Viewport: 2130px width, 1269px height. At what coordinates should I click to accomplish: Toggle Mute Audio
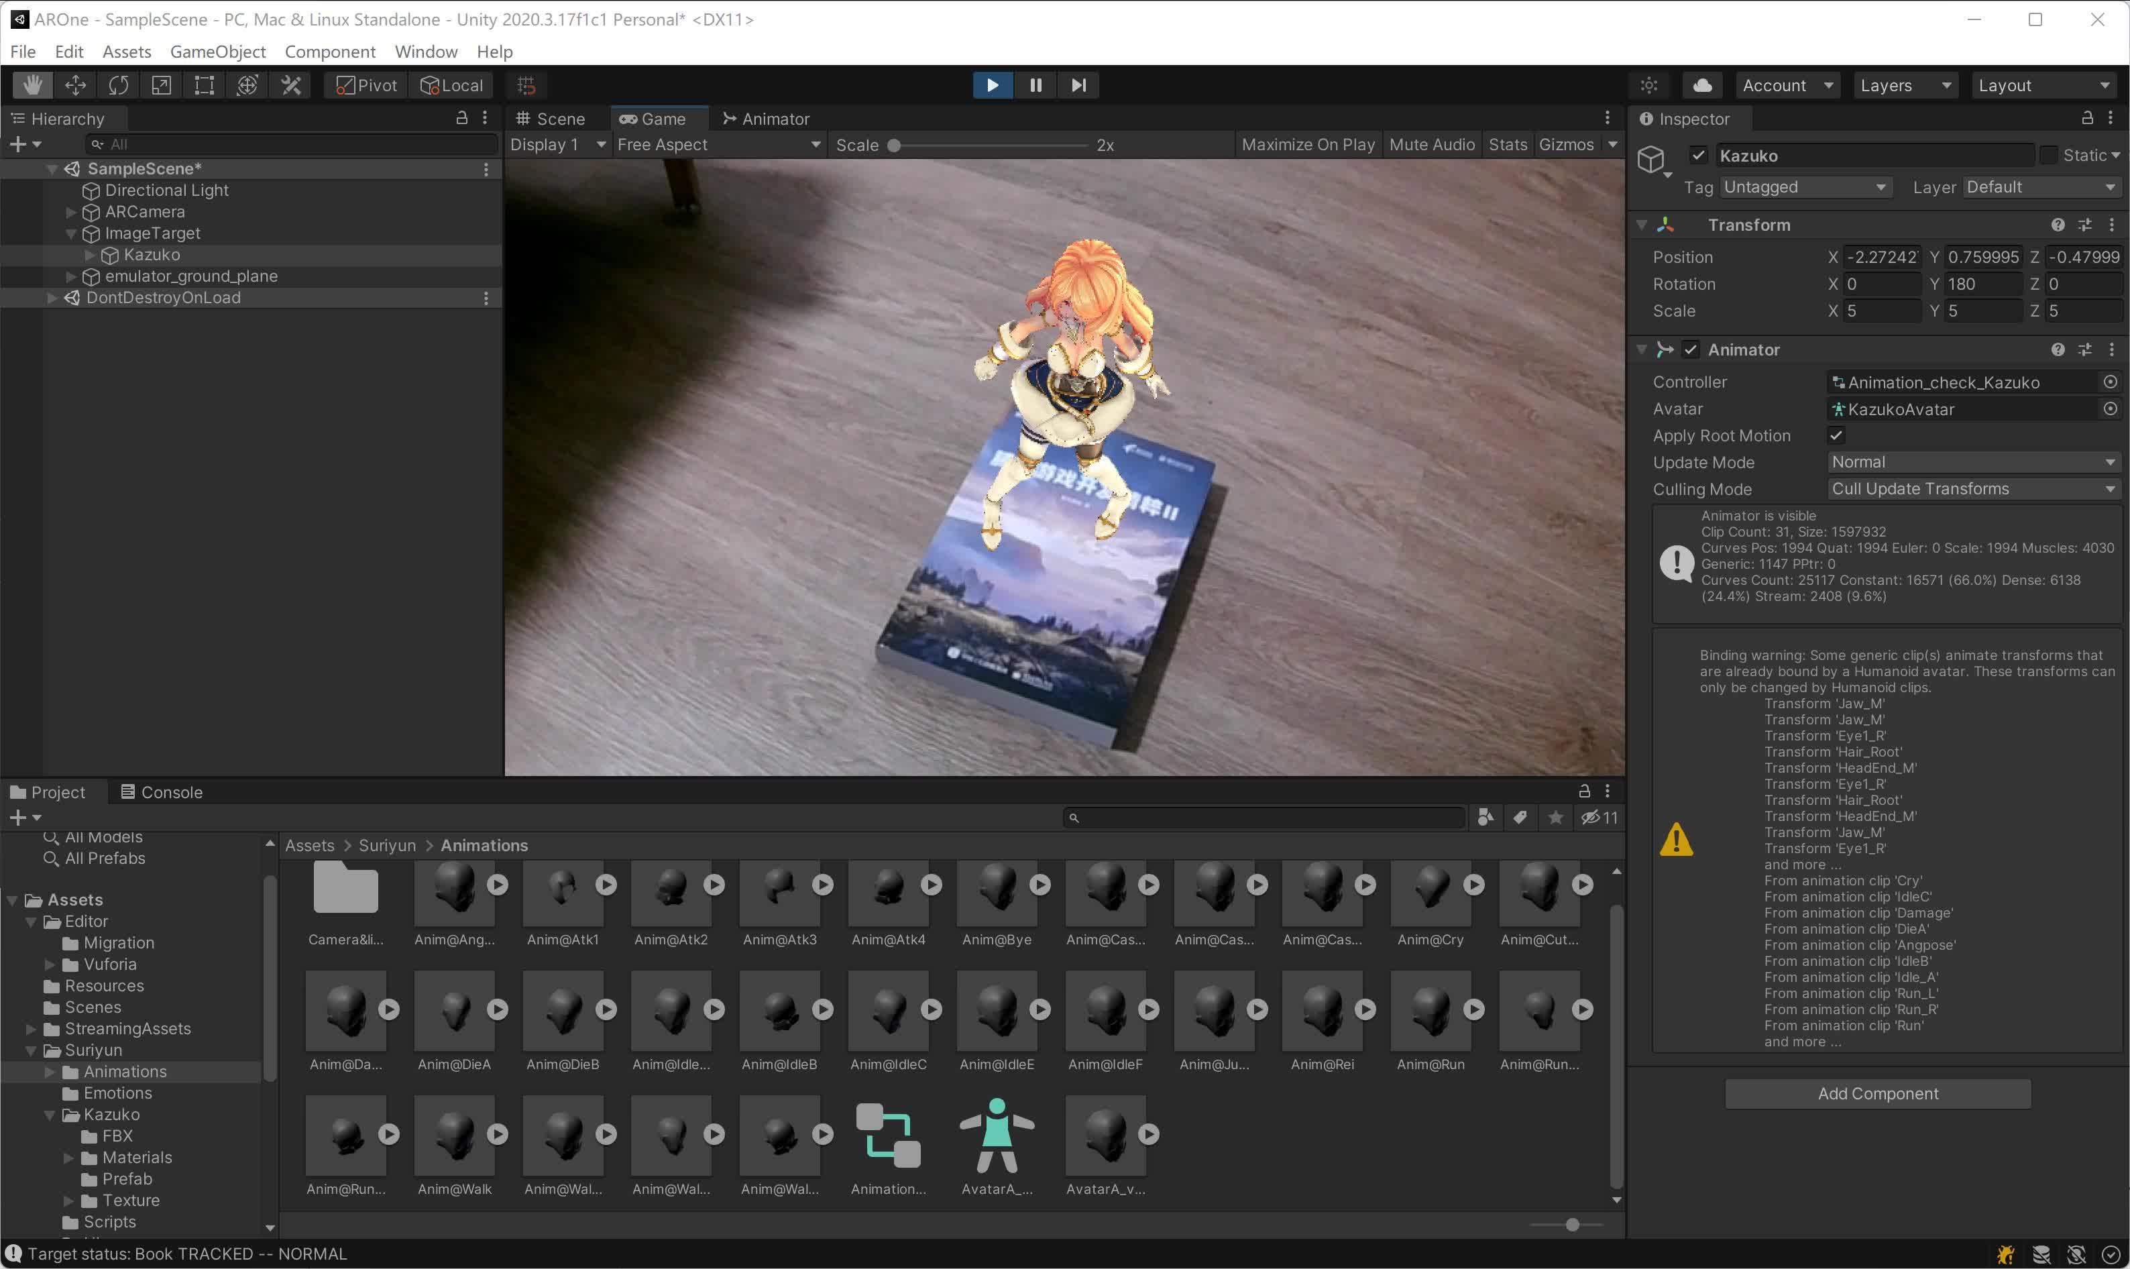(1431, 144)
